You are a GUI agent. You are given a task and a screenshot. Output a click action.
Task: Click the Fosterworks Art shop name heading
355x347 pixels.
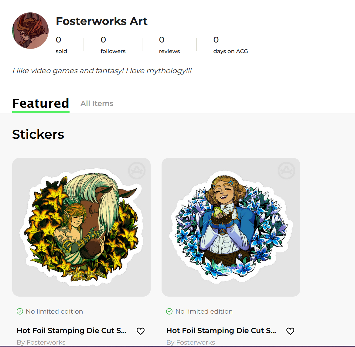[102, 21]
